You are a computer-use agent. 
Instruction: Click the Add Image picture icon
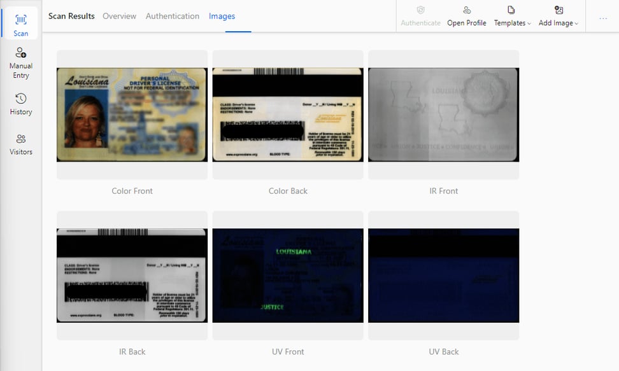559,10
